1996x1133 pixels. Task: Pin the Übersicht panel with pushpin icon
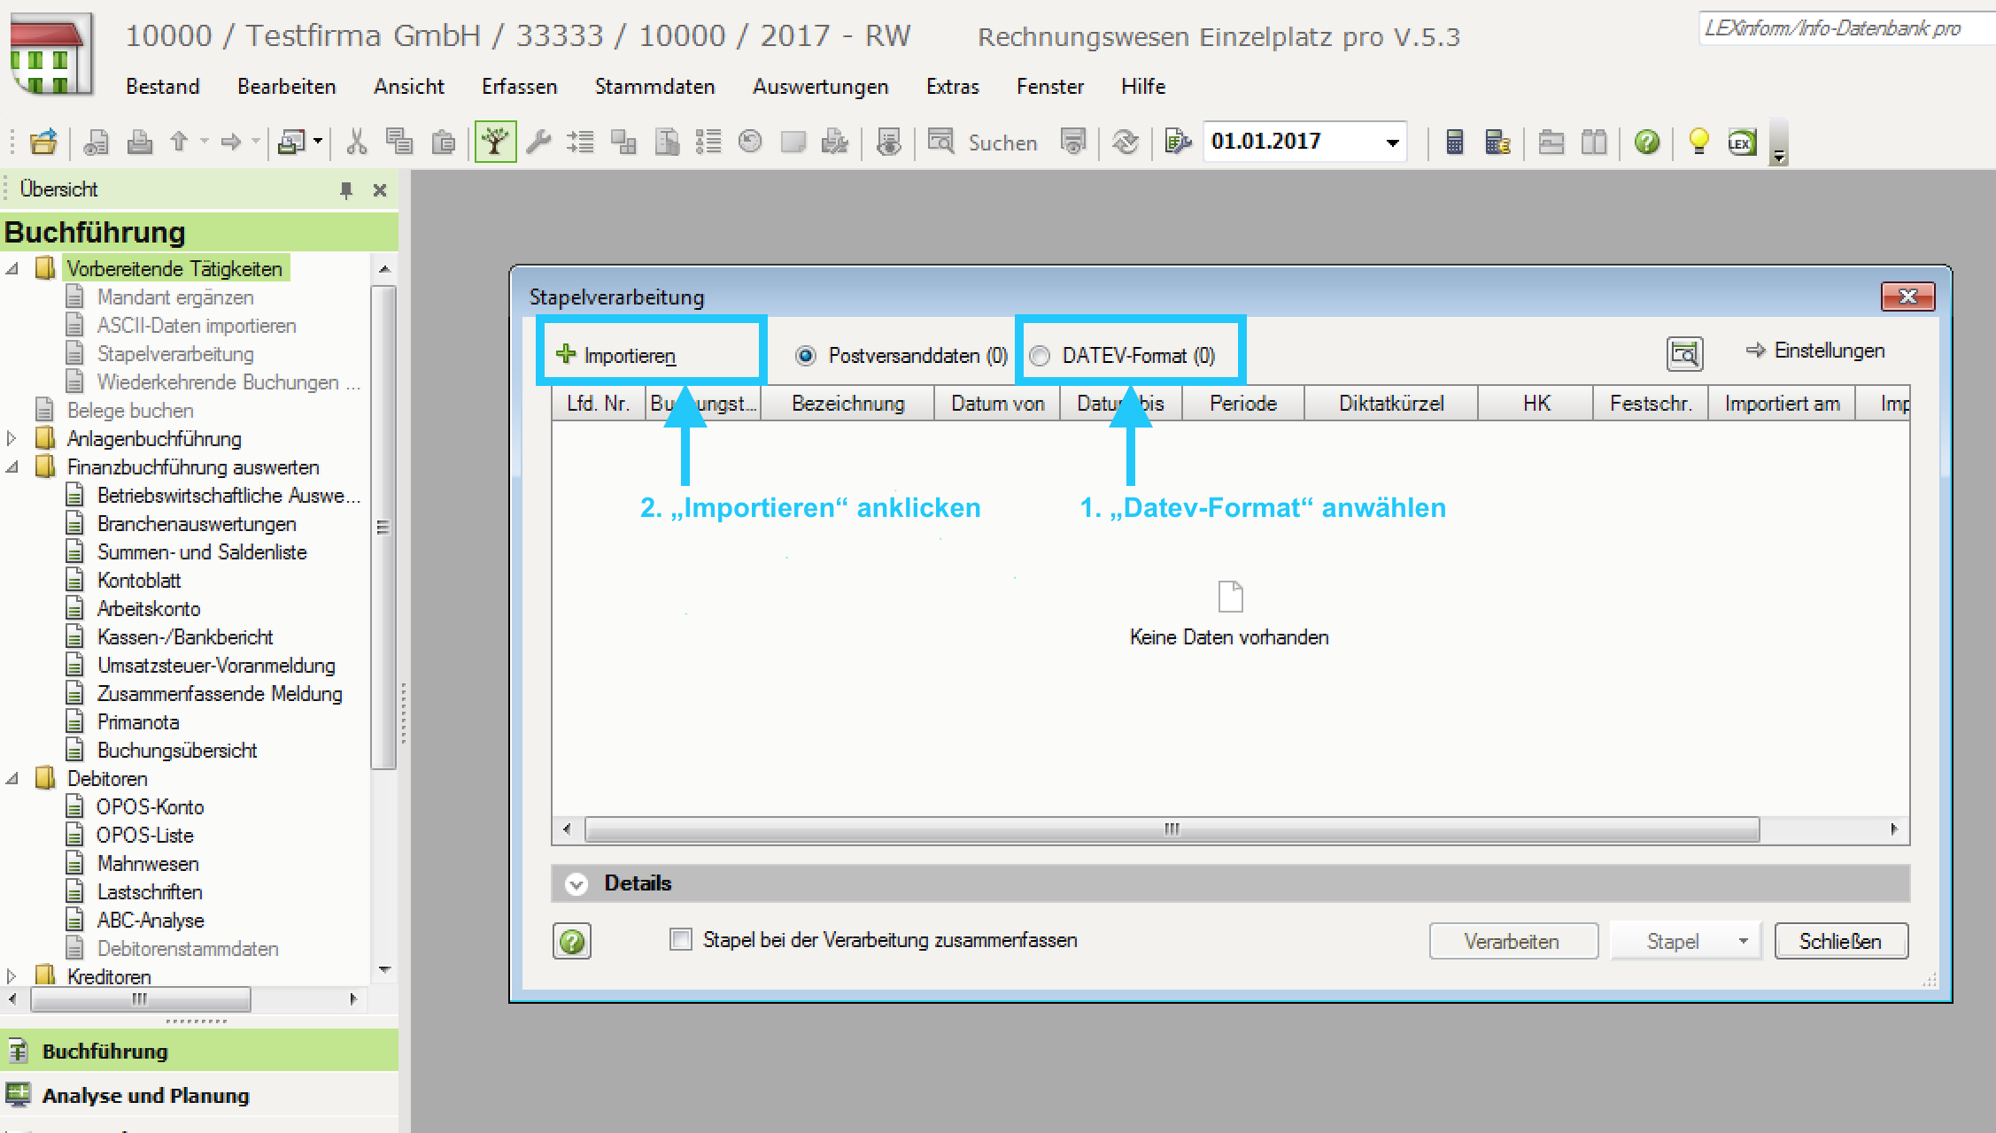point(346,189)
